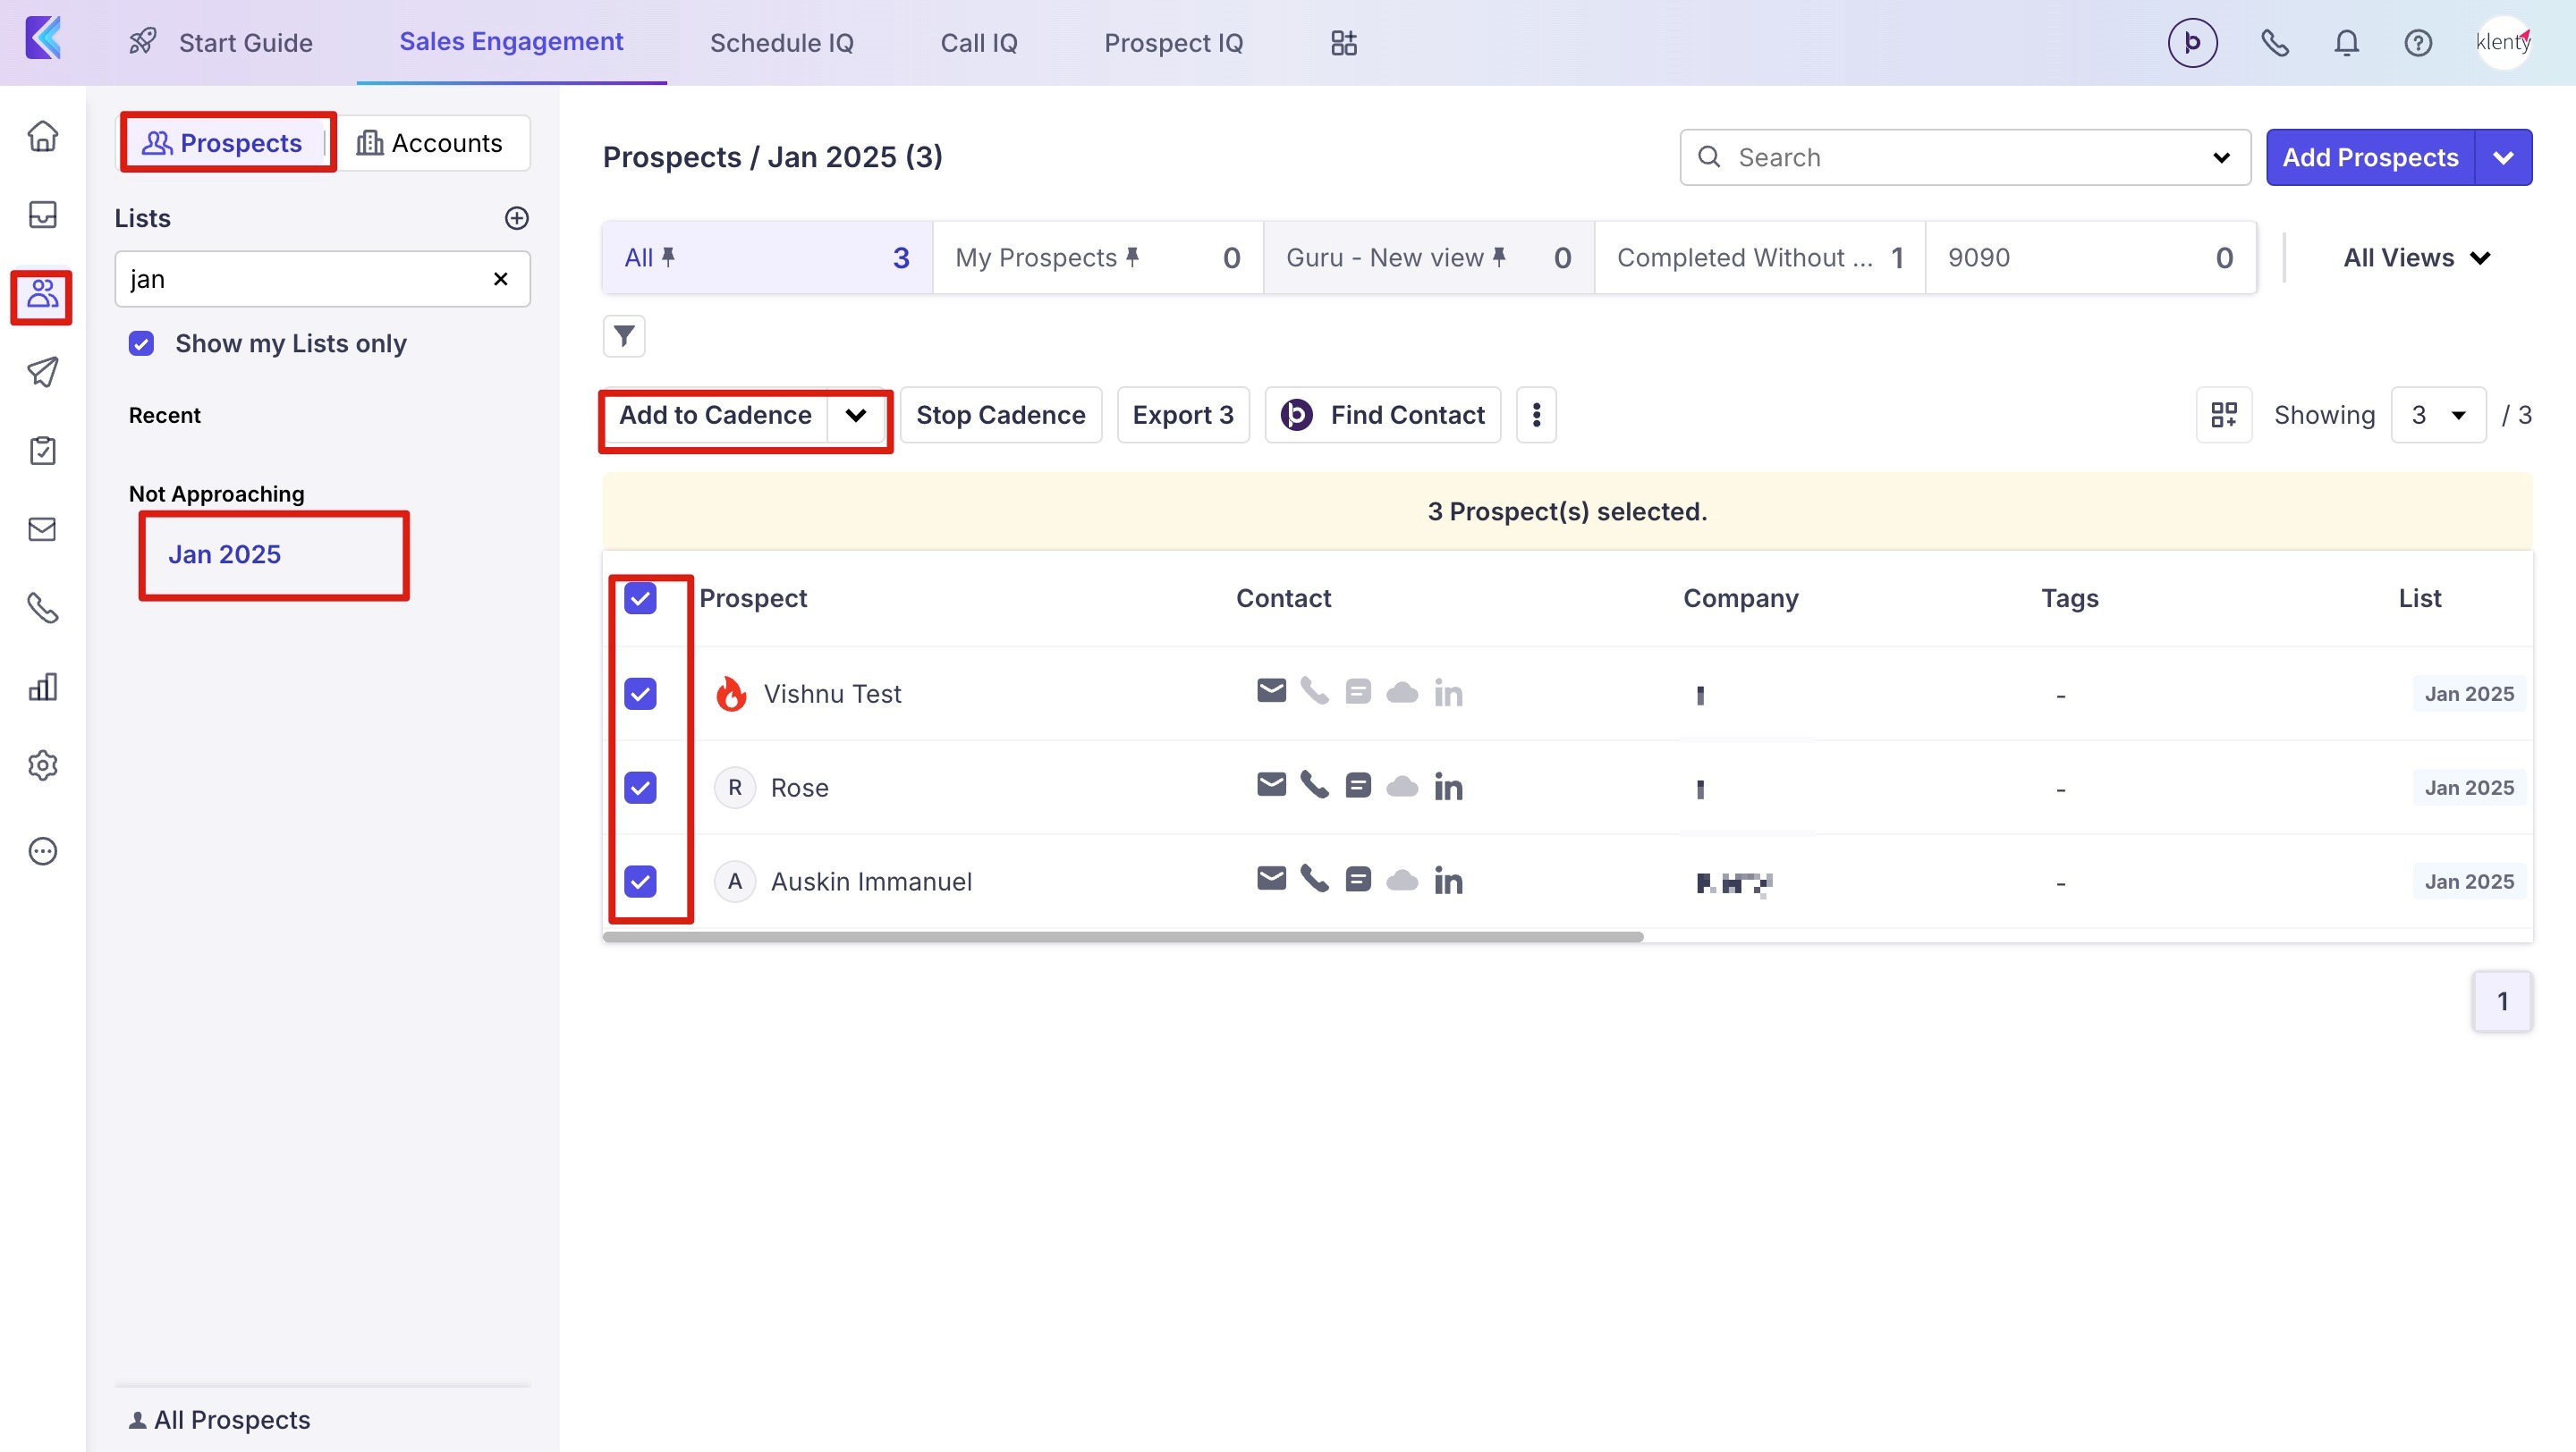The width and height of the screenshot is (2576, 1452).
Task: Open the Cadences paper plane sidebar icon
Action: [42, 372]
